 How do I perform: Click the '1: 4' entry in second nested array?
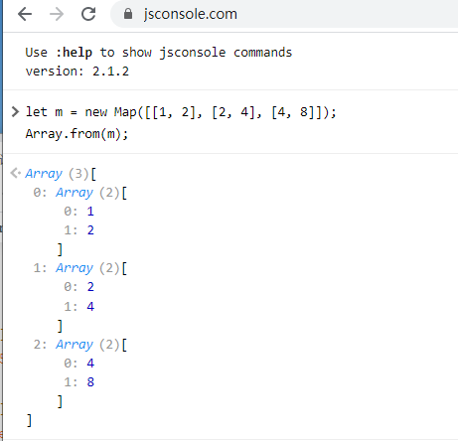(79, 307)
